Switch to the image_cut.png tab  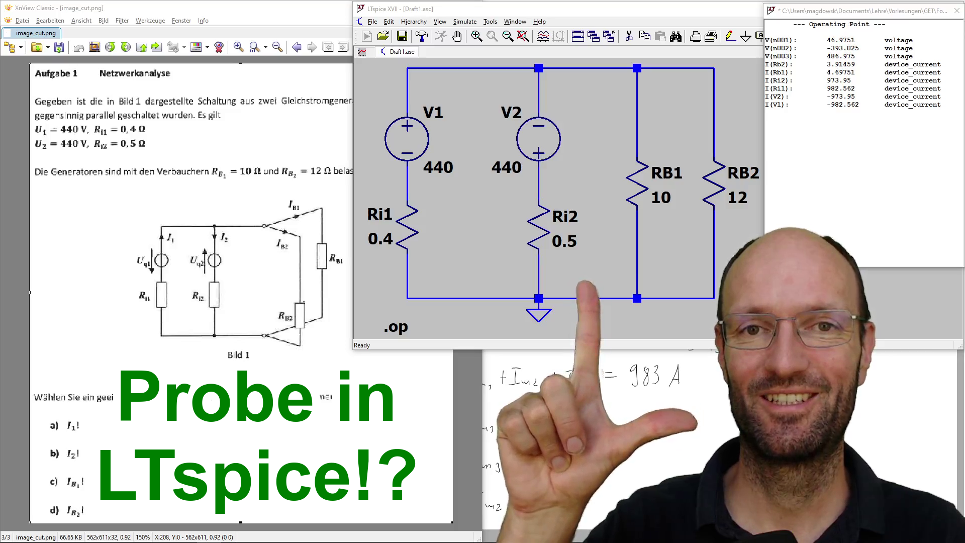pyautogui.click(x=35, y=33)
